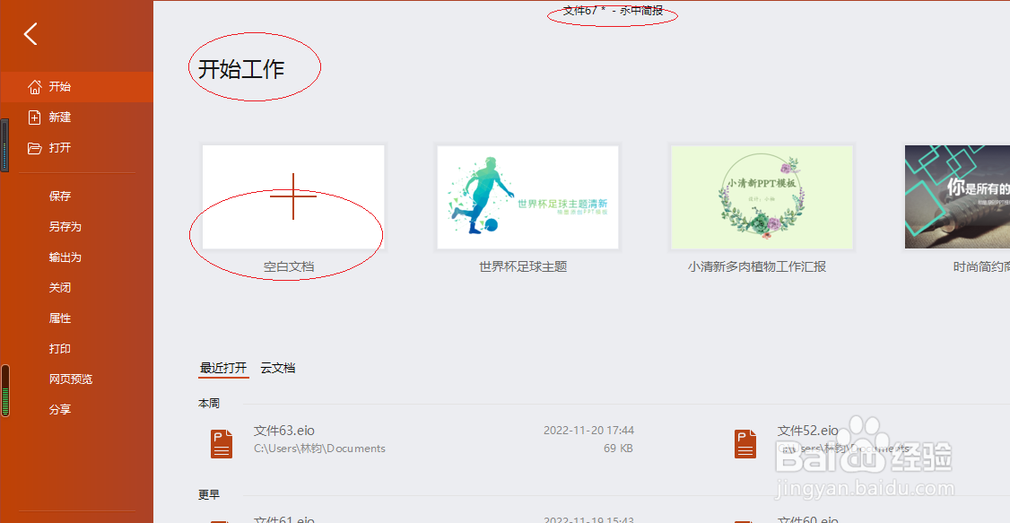Switch to the 最近打开 tab
The width and height of the screenshot is (1010, 523).
[x=223, y=368]
